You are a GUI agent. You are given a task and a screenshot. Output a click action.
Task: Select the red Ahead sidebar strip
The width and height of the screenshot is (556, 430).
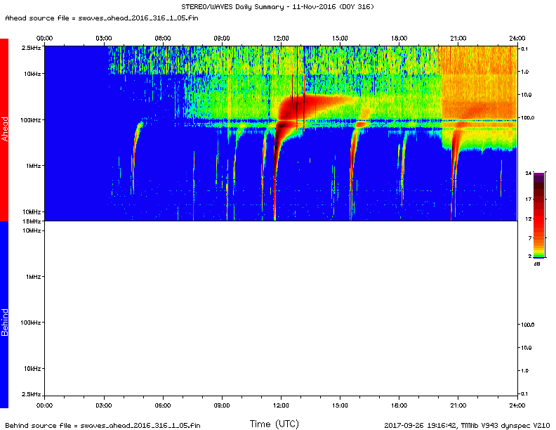pos(4,130)
